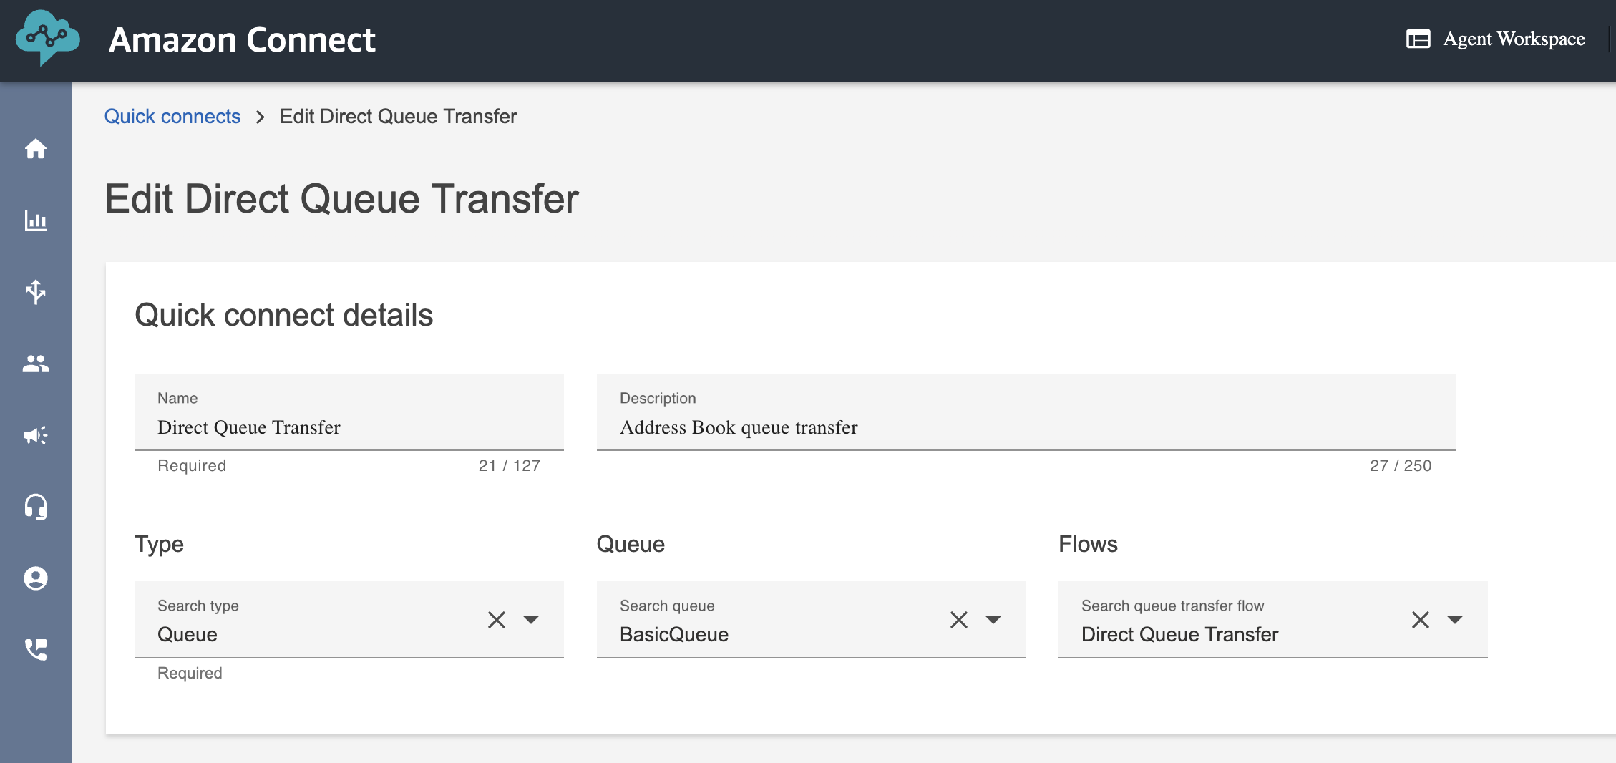Open the Users group icon

point(36,364)
